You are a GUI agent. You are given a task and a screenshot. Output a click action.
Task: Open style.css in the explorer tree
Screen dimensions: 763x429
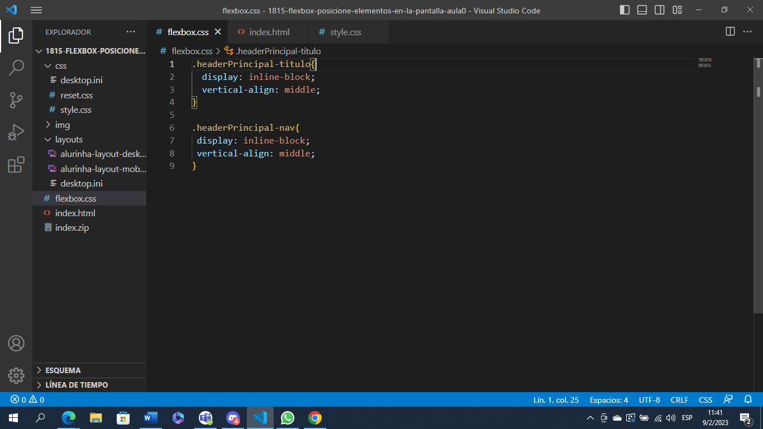click(x=89, y=110)
